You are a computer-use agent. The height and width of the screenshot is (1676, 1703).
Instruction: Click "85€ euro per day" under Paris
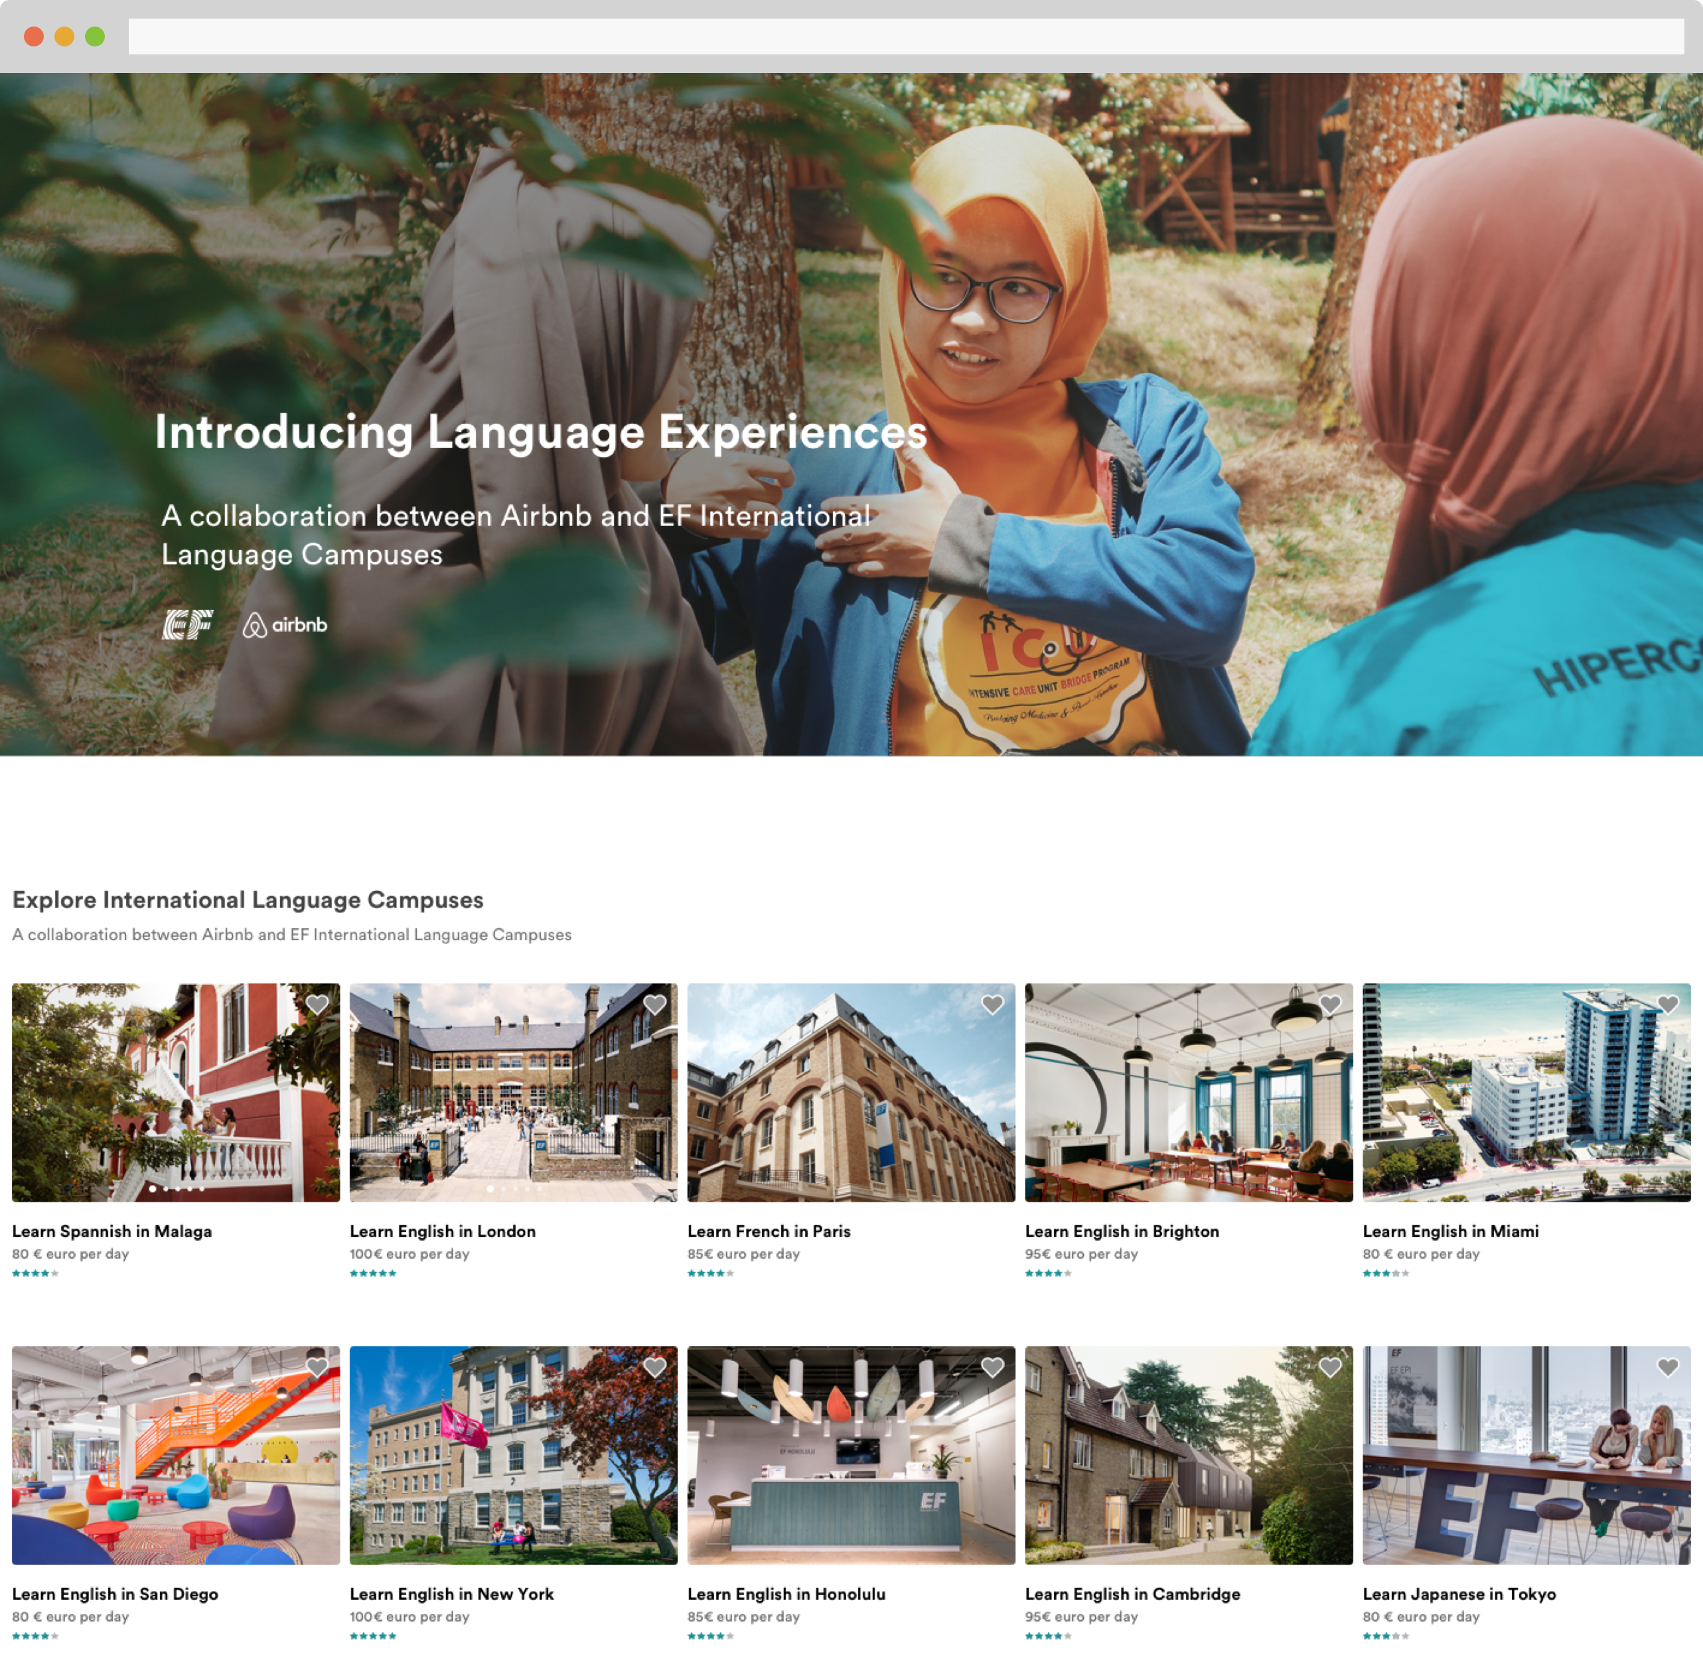[744, 1253]
